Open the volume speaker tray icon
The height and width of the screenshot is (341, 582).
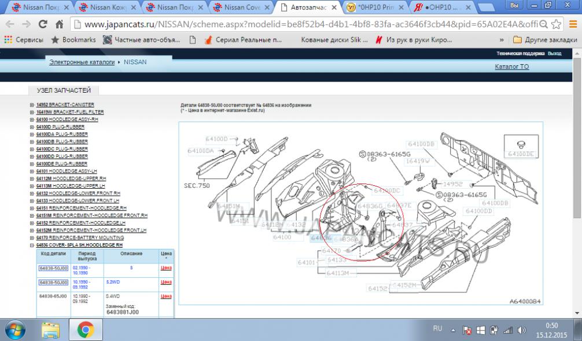(521, 330)
